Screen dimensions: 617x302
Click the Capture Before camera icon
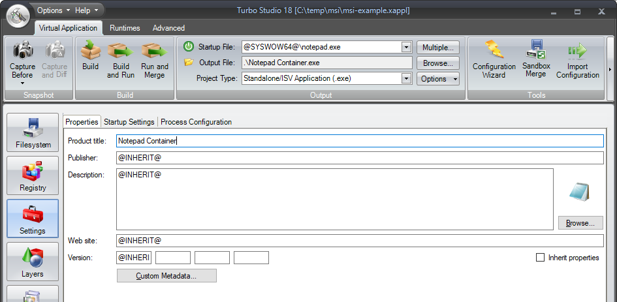coord(22,50)
